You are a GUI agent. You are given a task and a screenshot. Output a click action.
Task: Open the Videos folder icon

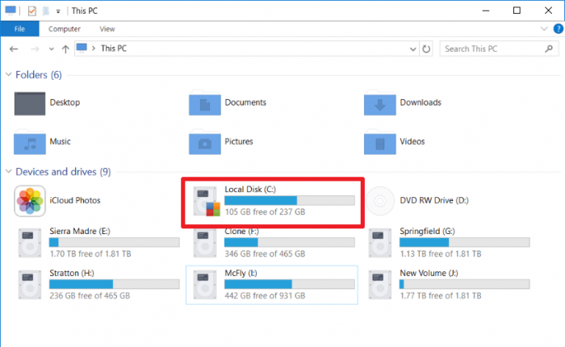(x=380, y=142)
